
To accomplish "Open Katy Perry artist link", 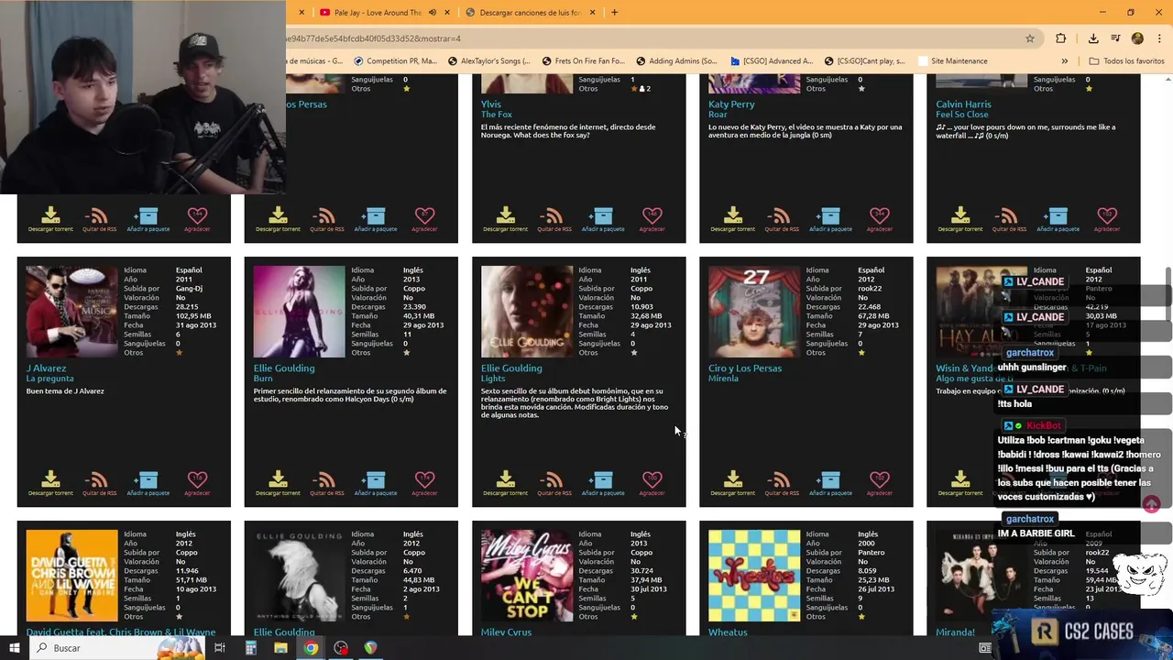I will pos(731,104).
